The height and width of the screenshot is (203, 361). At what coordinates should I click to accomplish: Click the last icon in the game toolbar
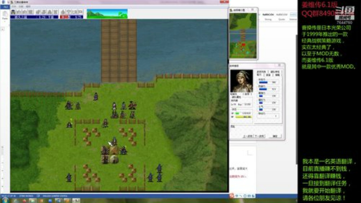(x=80, y=12)
